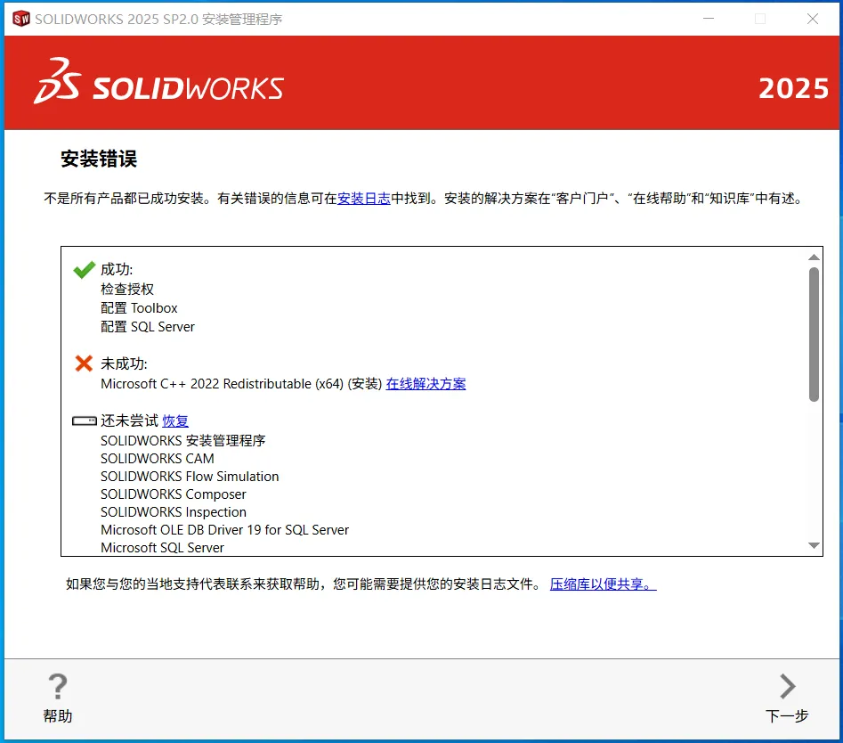The height and width of the screenshot is (743, 843).
Task: Open the 安装日志 installation log link
Action: tap(363, 199)
